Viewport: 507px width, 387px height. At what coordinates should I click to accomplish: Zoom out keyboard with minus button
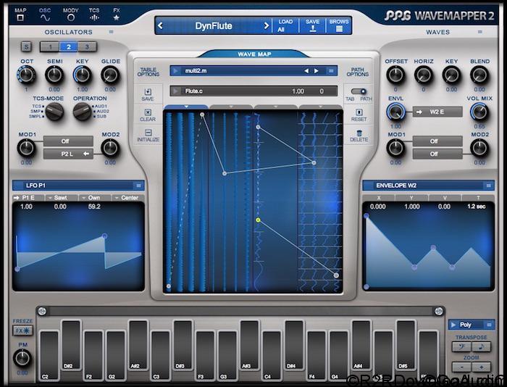461,367
